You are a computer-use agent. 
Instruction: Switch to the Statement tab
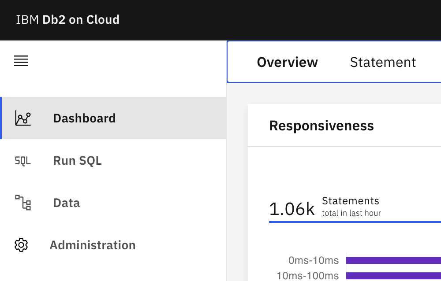tap(383, 62)
